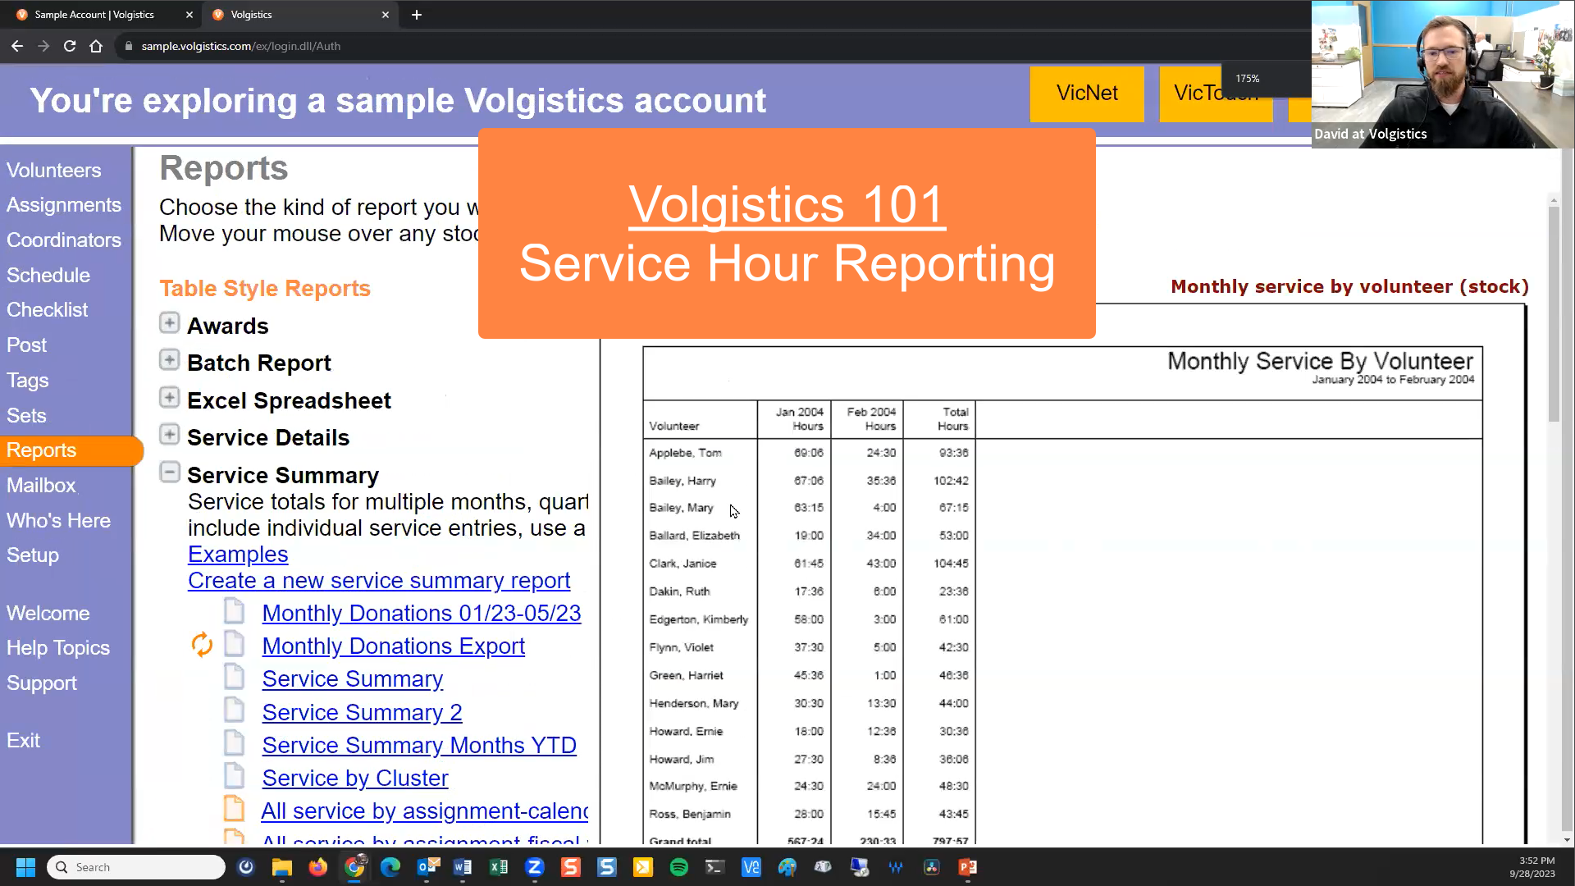Expand the Service Details category

coord(169,435)
